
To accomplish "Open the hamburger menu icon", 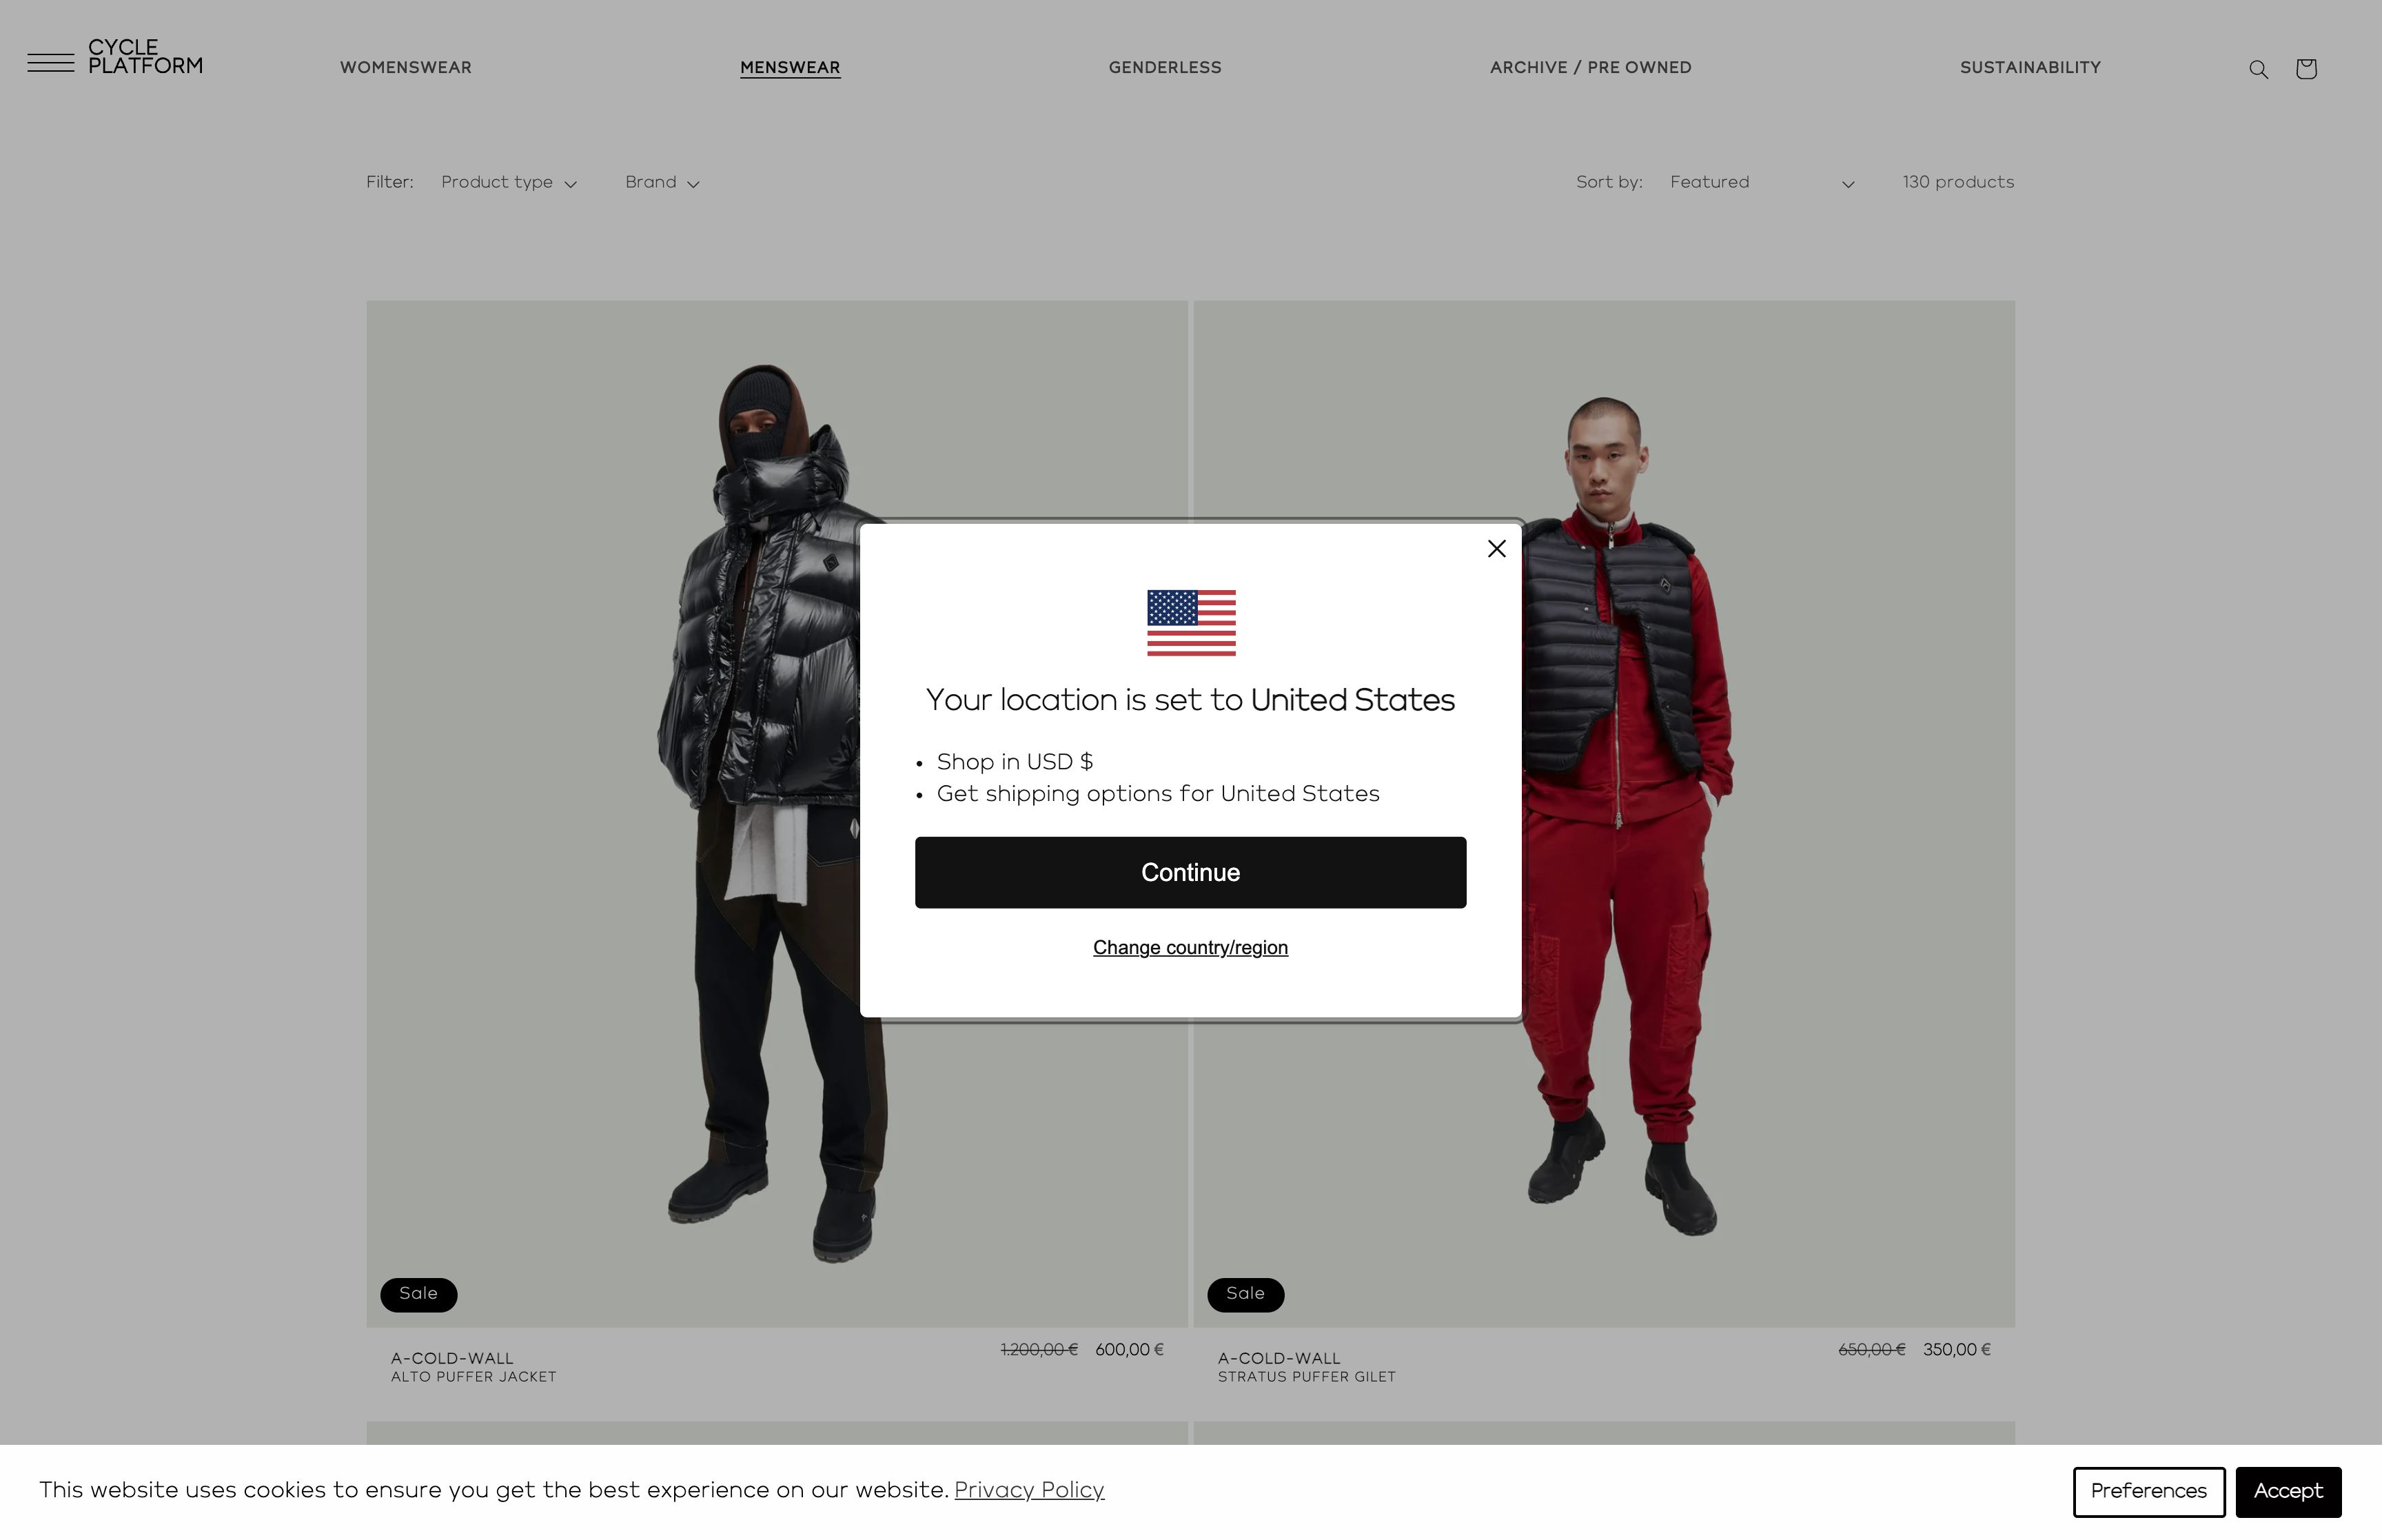I will click(x=51, y=63).
